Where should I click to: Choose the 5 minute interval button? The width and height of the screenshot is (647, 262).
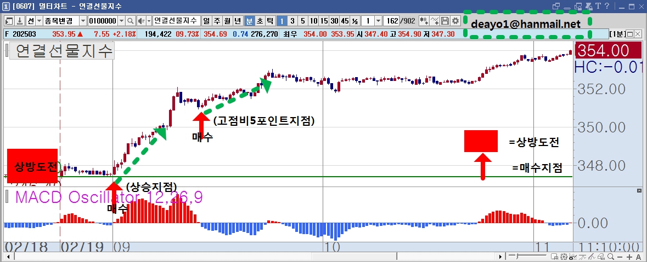(x=303, y=21)
